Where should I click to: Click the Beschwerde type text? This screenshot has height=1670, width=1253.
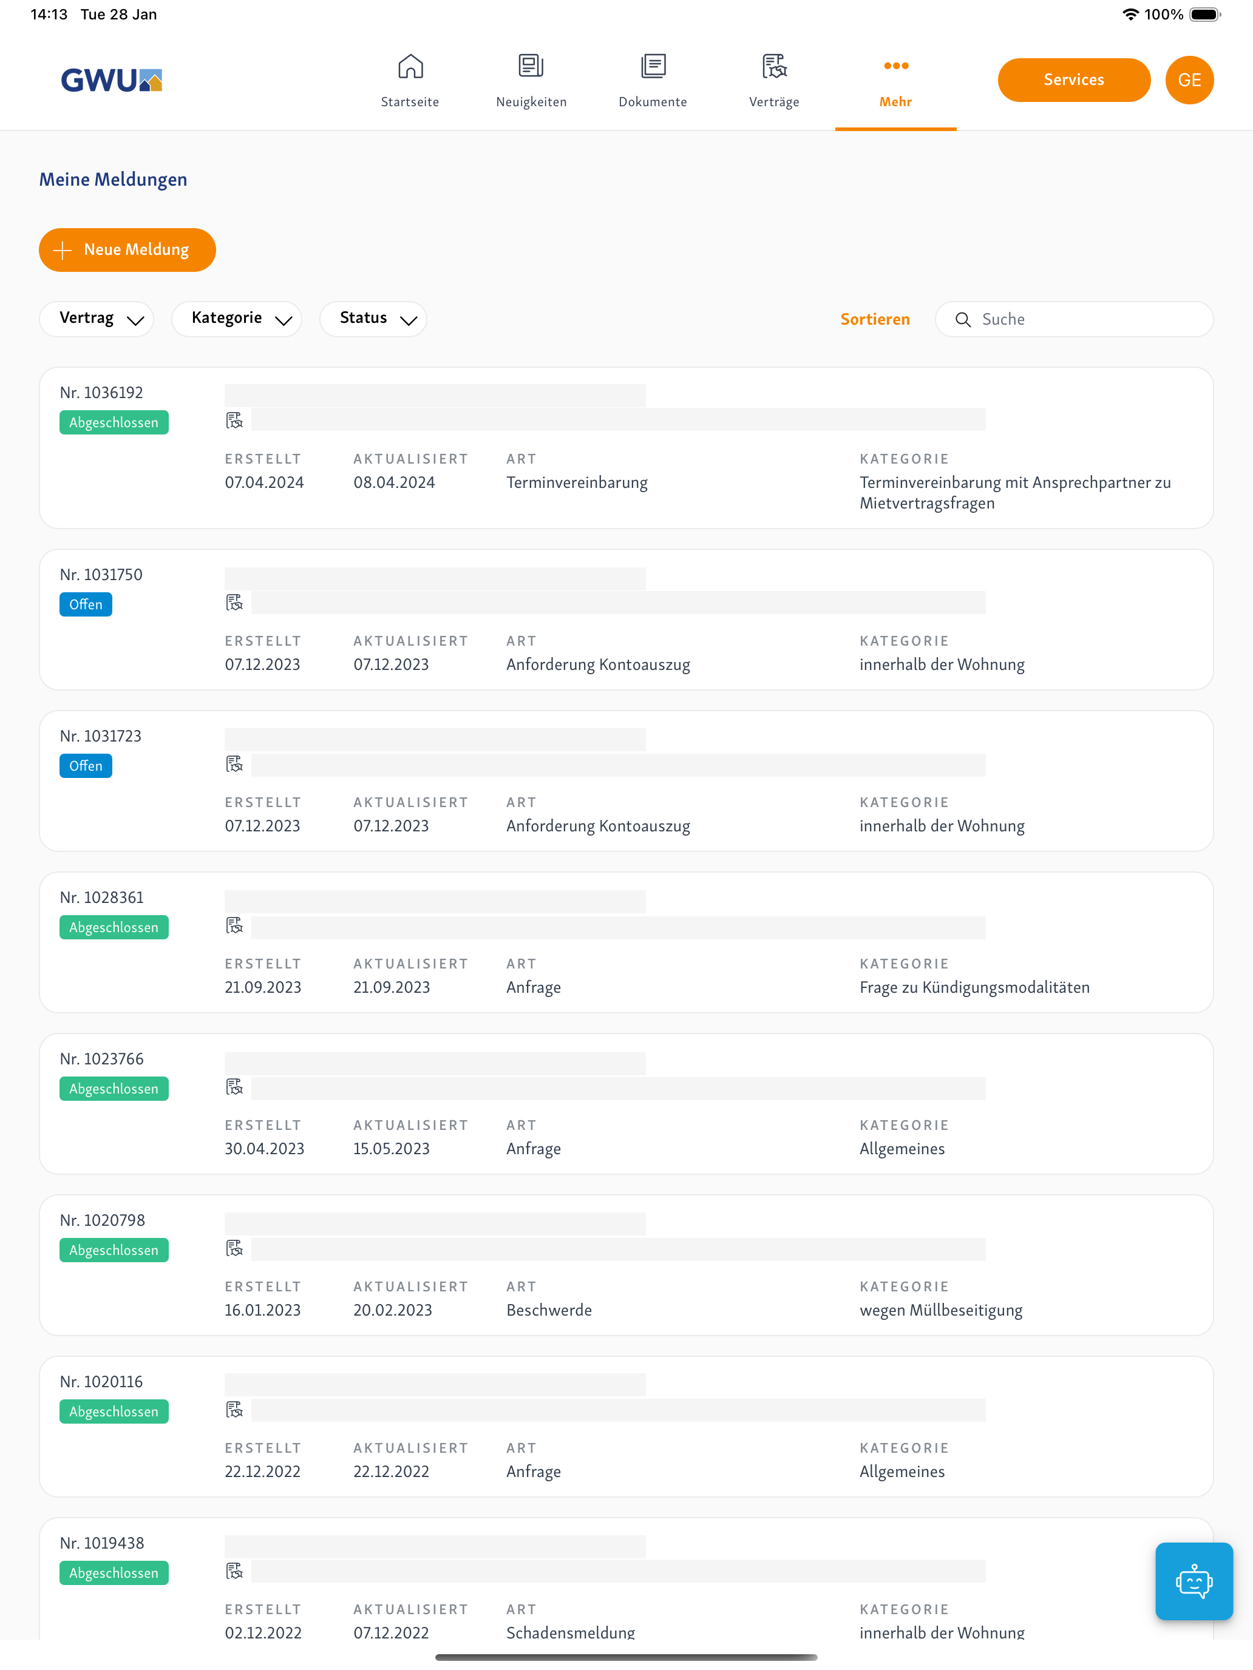point(549,1311)
